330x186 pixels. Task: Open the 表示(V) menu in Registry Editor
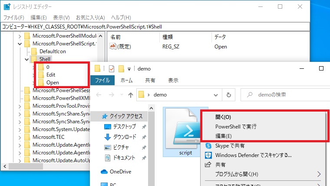tap(61, 18)
